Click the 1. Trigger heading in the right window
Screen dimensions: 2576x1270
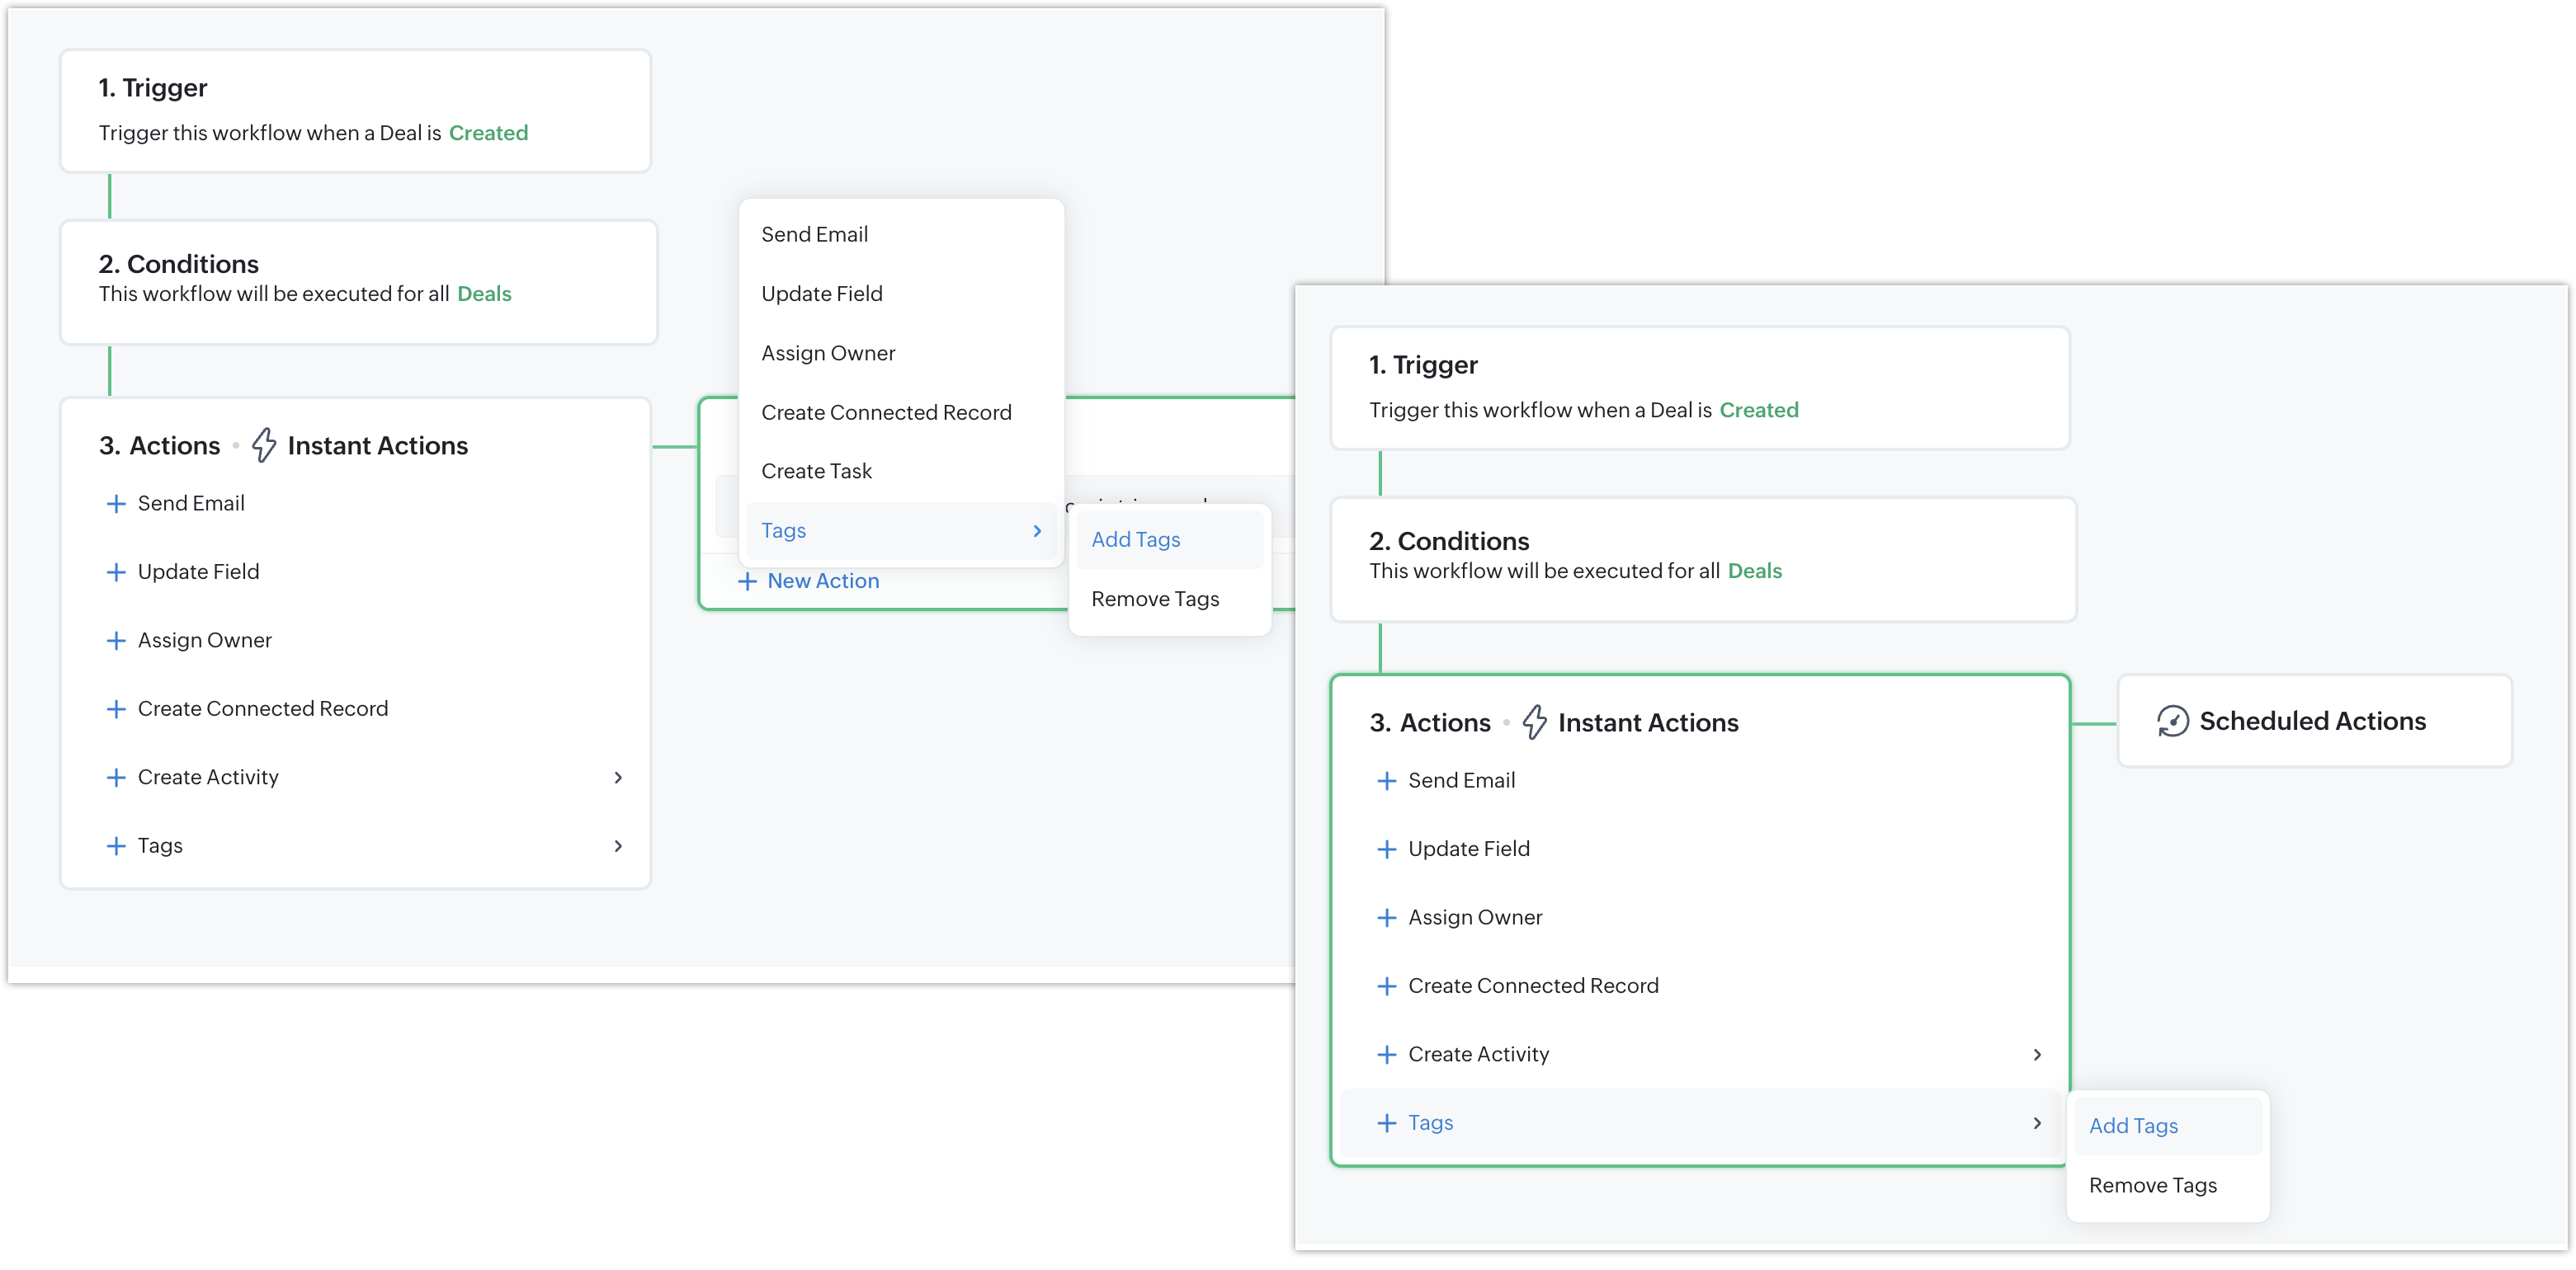[1423, 365]
